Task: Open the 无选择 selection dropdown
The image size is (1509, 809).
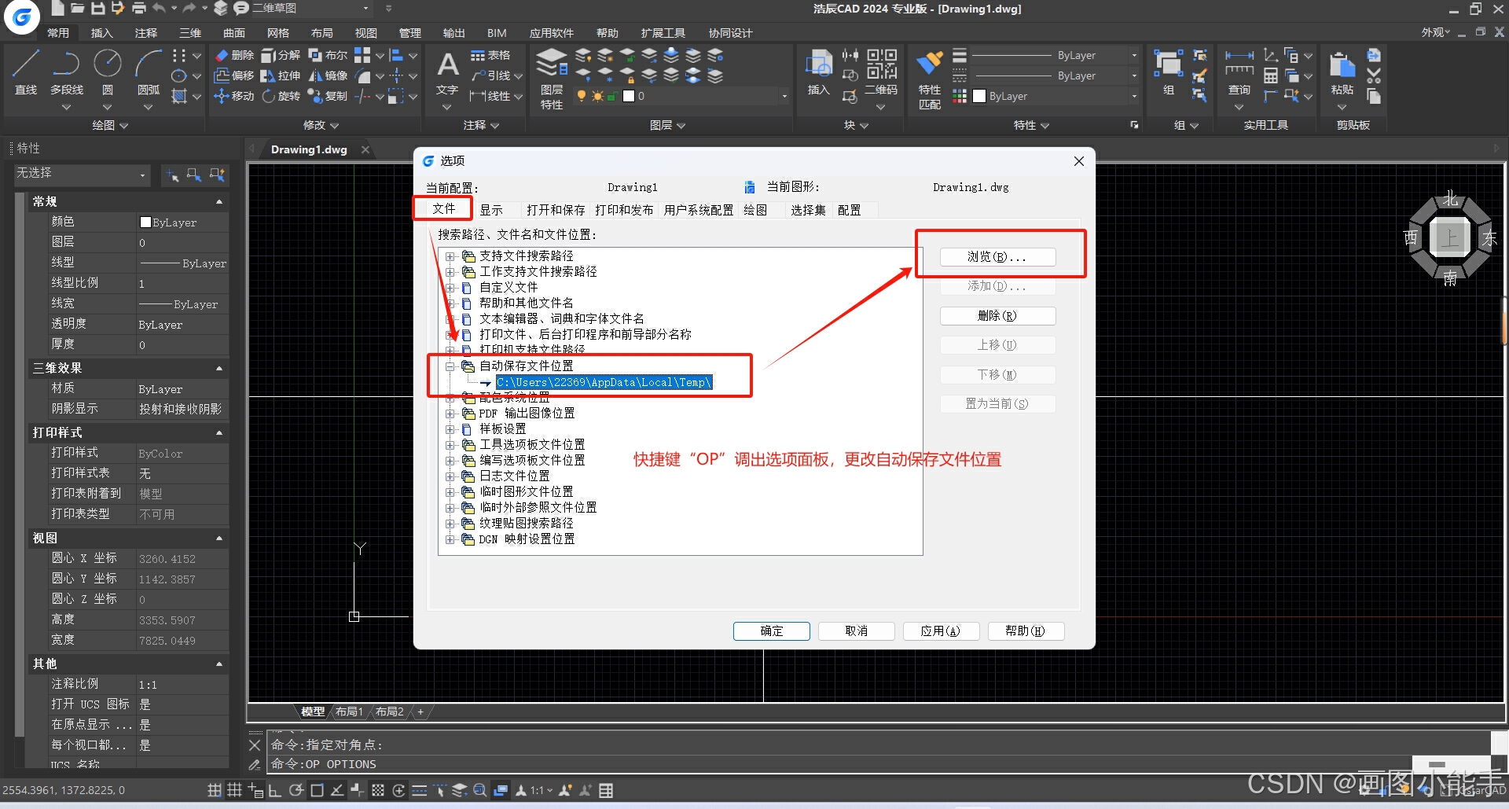Action: click(82, 174)
